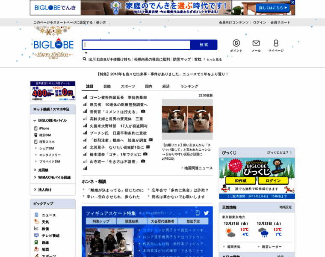Screen dimensions: 325x257
Task: Open the メール mail icon
Action: tap(256, 43)
